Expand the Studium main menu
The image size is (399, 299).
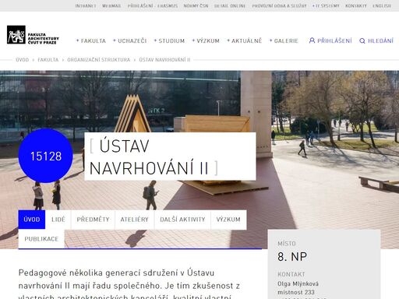169,40
